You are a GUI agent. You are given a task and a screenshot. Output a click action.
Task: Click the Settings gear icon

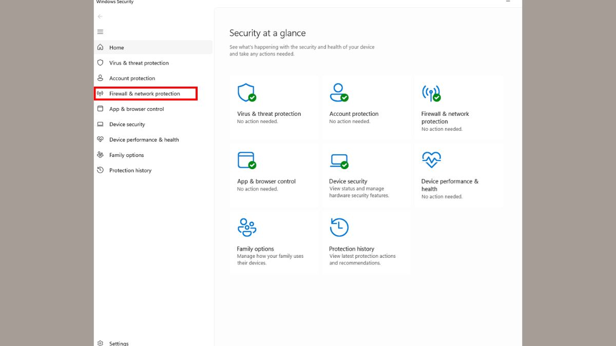coord(100,343)
